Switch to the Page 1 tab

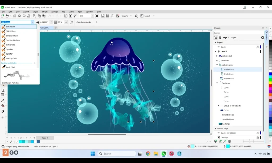[x=45, y=138]
